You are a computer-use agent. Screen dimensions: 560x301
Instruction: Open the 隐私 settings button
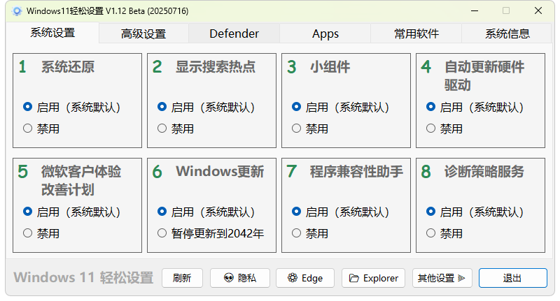tap(240, 278)
